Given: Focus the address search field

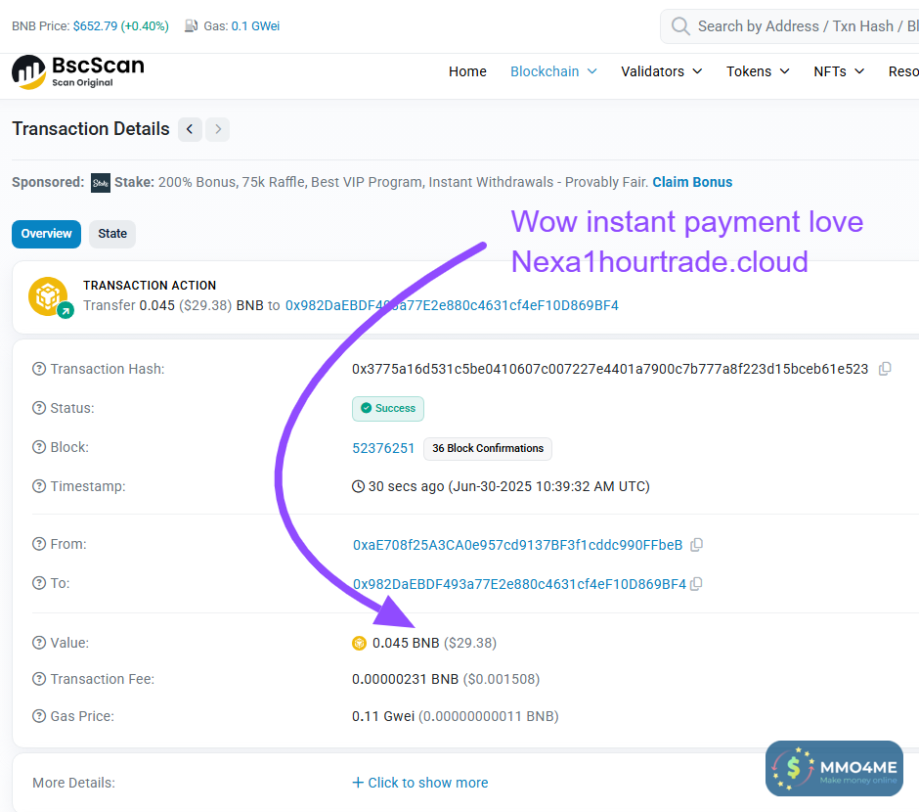Looking at the screenshot, I should (x=802, y=26).
